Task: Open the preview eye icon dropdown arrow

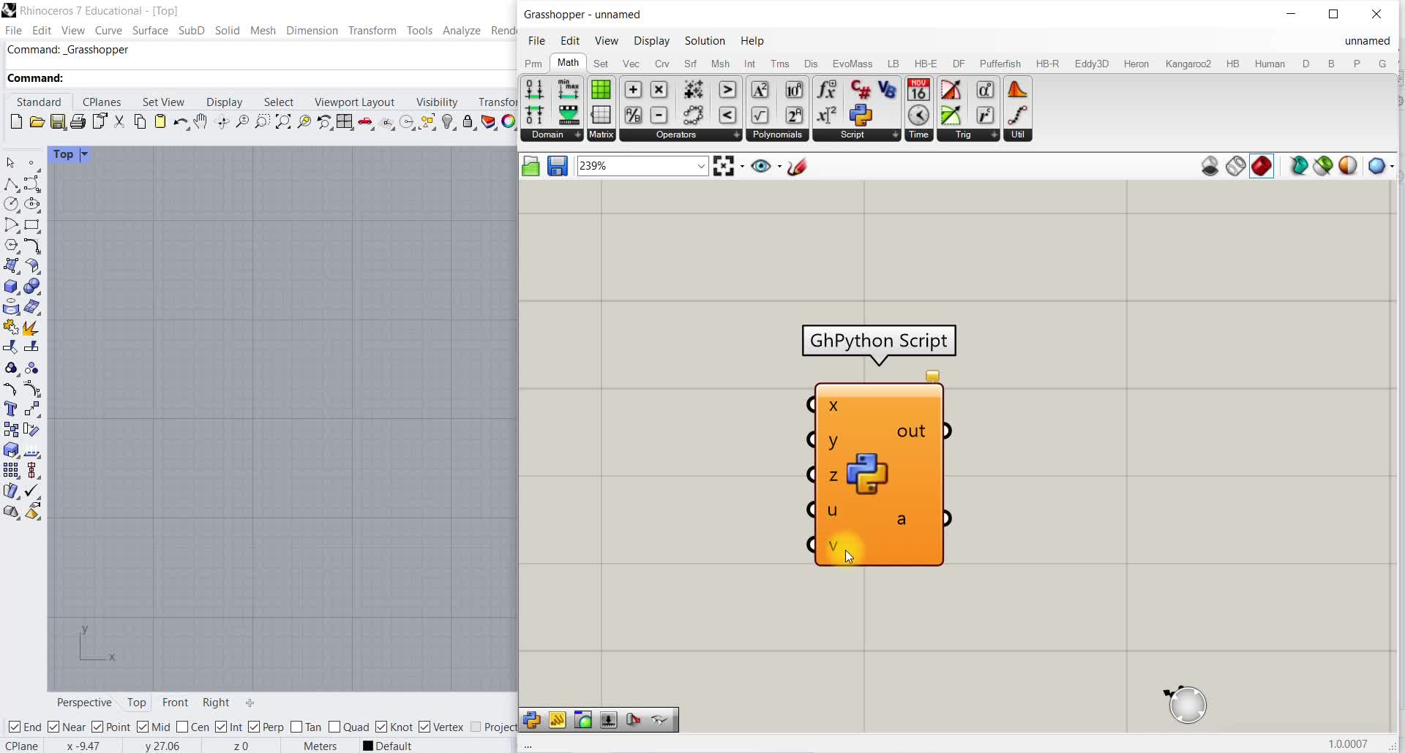Action: (779, 167)
